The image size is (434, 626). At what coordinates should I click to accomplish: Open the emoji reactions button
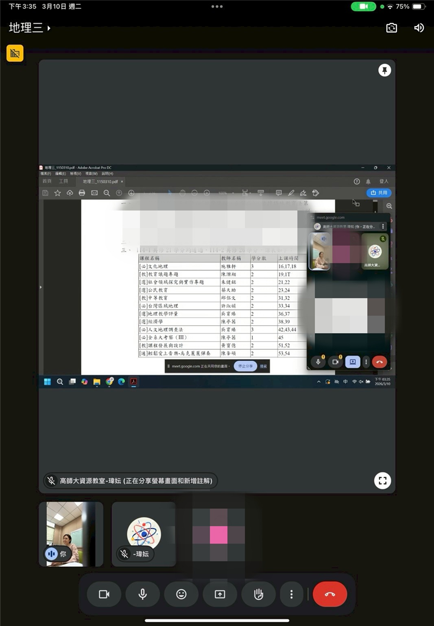click(181, 594)
